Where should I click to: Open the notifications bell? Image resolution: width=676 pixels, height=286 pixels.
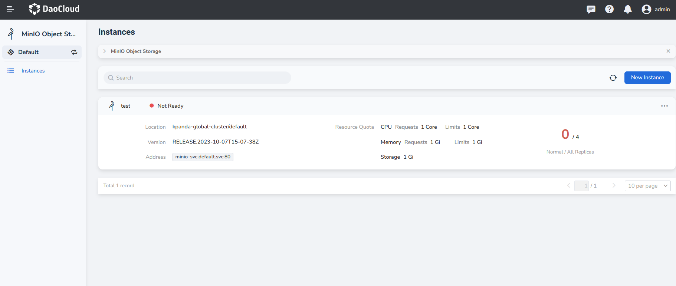click(x=627, y=9)
